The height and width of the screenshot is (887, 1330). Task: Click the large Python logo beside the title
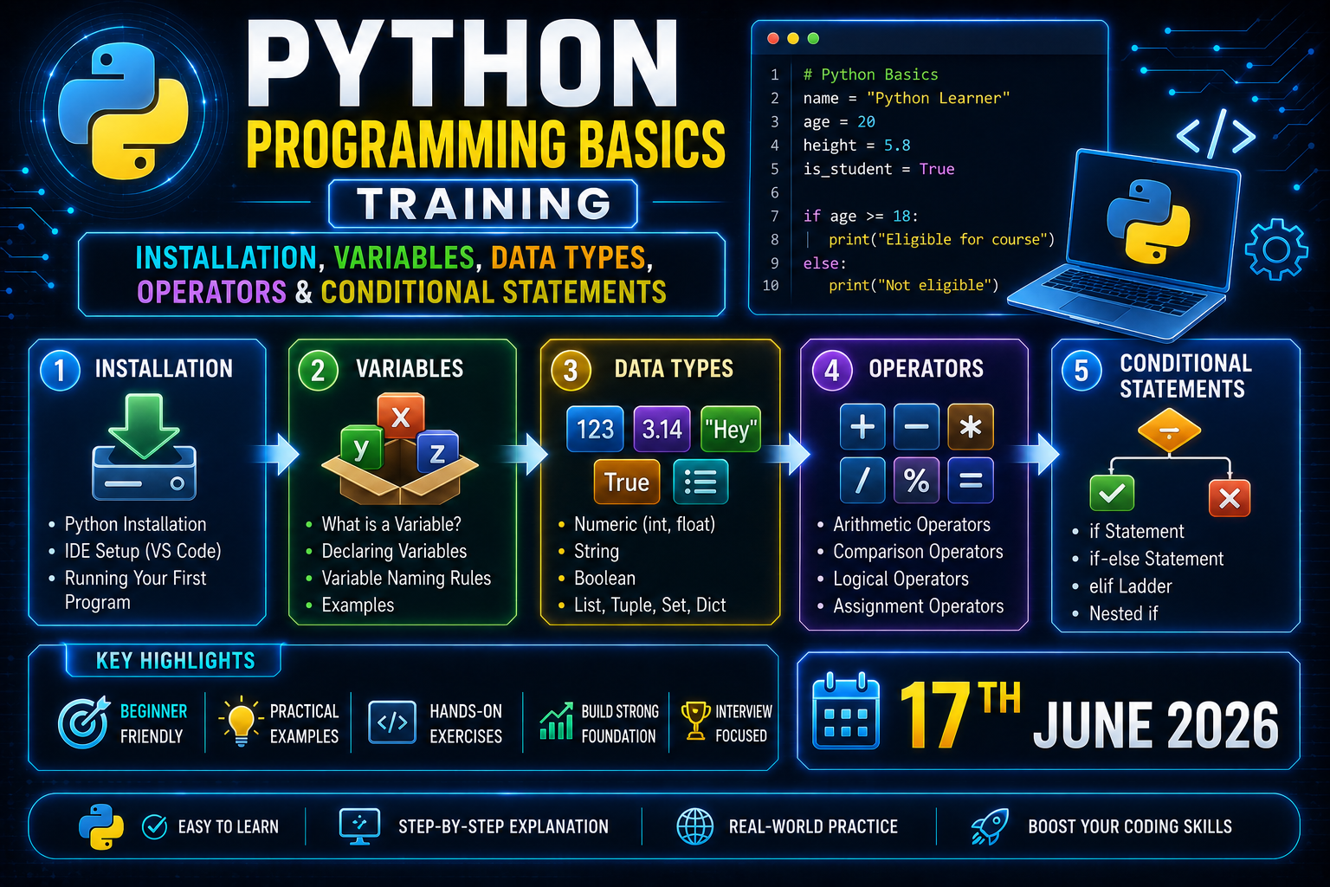tap(123, 109)
